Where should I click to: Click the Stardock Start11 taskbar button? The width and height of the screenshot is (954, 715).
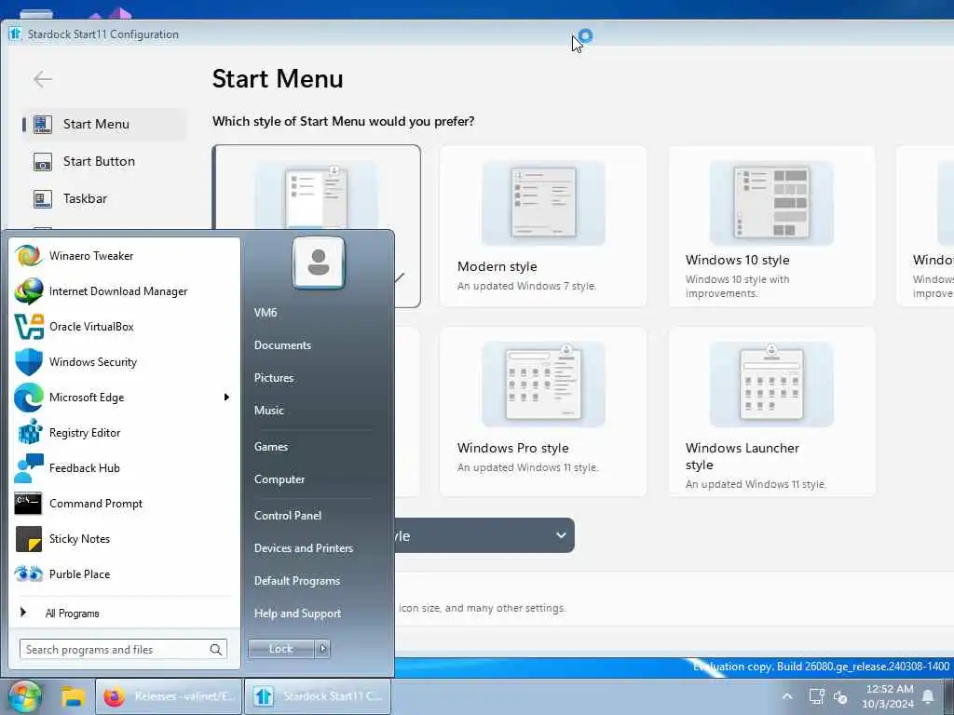point(317,696)
